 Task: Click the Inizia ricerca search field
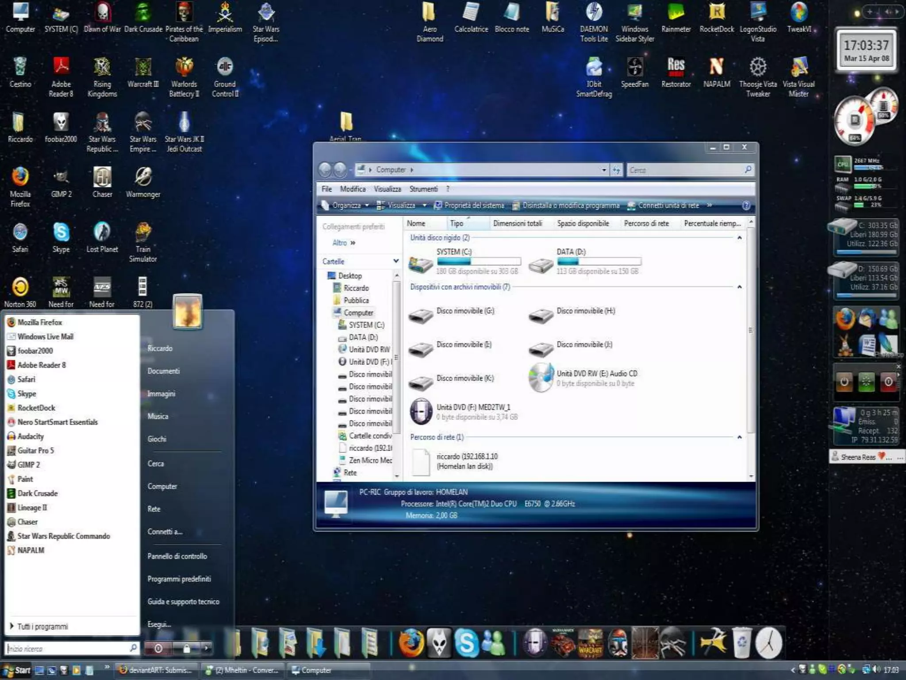click(x=66, y=649)
